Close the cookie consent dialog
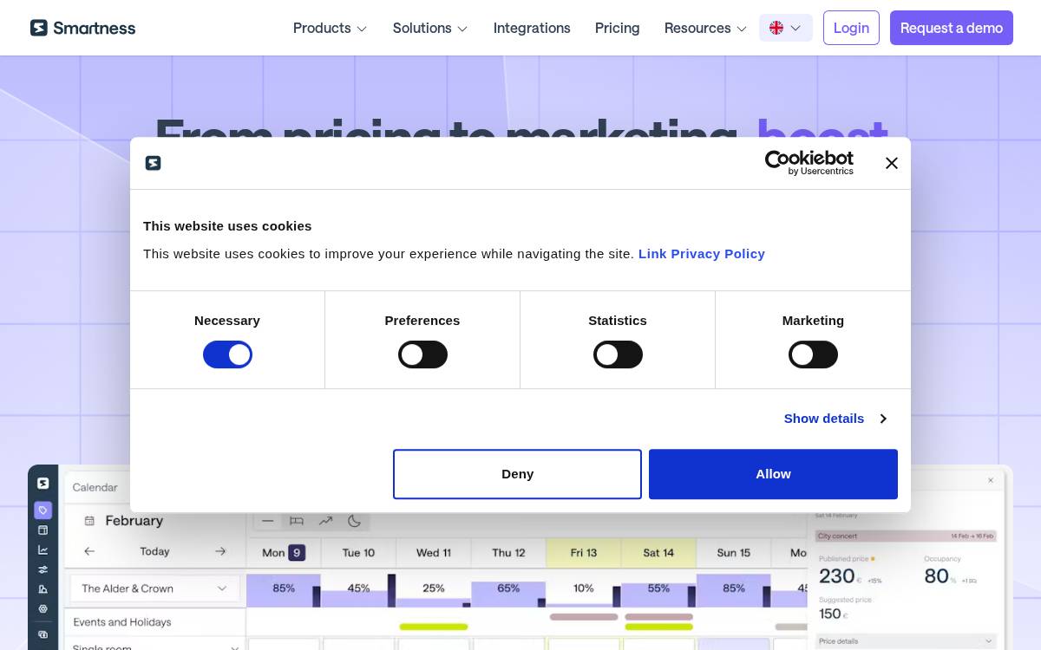1041x650 pixels. click(x=891, y=163)
